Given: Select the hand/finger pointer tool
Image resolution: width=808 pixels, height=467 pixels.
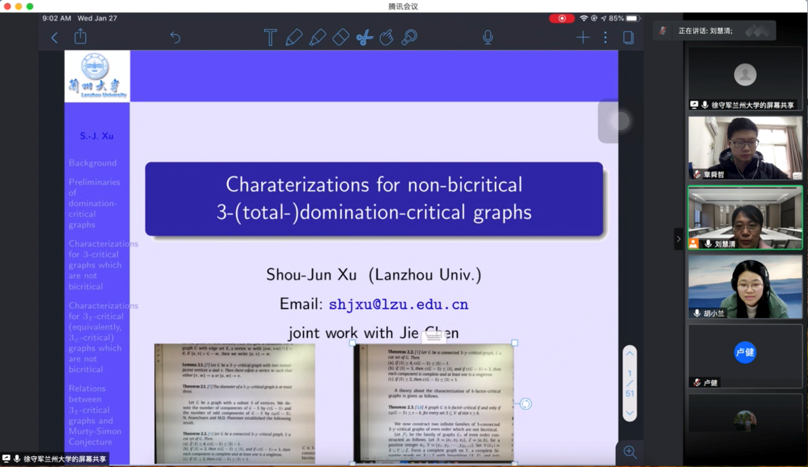Looking at the screenshot, I should pyautogui.click(x=386, y=38).
